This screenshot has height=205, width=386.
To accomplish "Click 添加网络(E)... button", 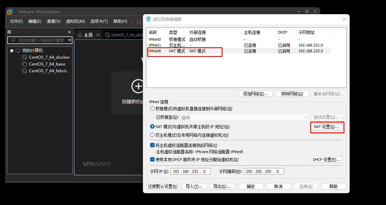I will [256, 94].
